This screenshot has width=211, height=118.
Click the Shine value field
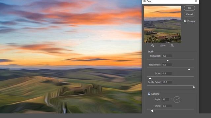coord(167,106)
